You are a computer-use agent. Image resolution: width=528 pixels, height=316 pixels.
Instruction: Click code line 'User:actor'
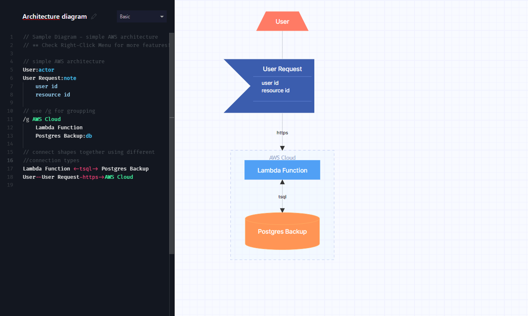point(39,69)
